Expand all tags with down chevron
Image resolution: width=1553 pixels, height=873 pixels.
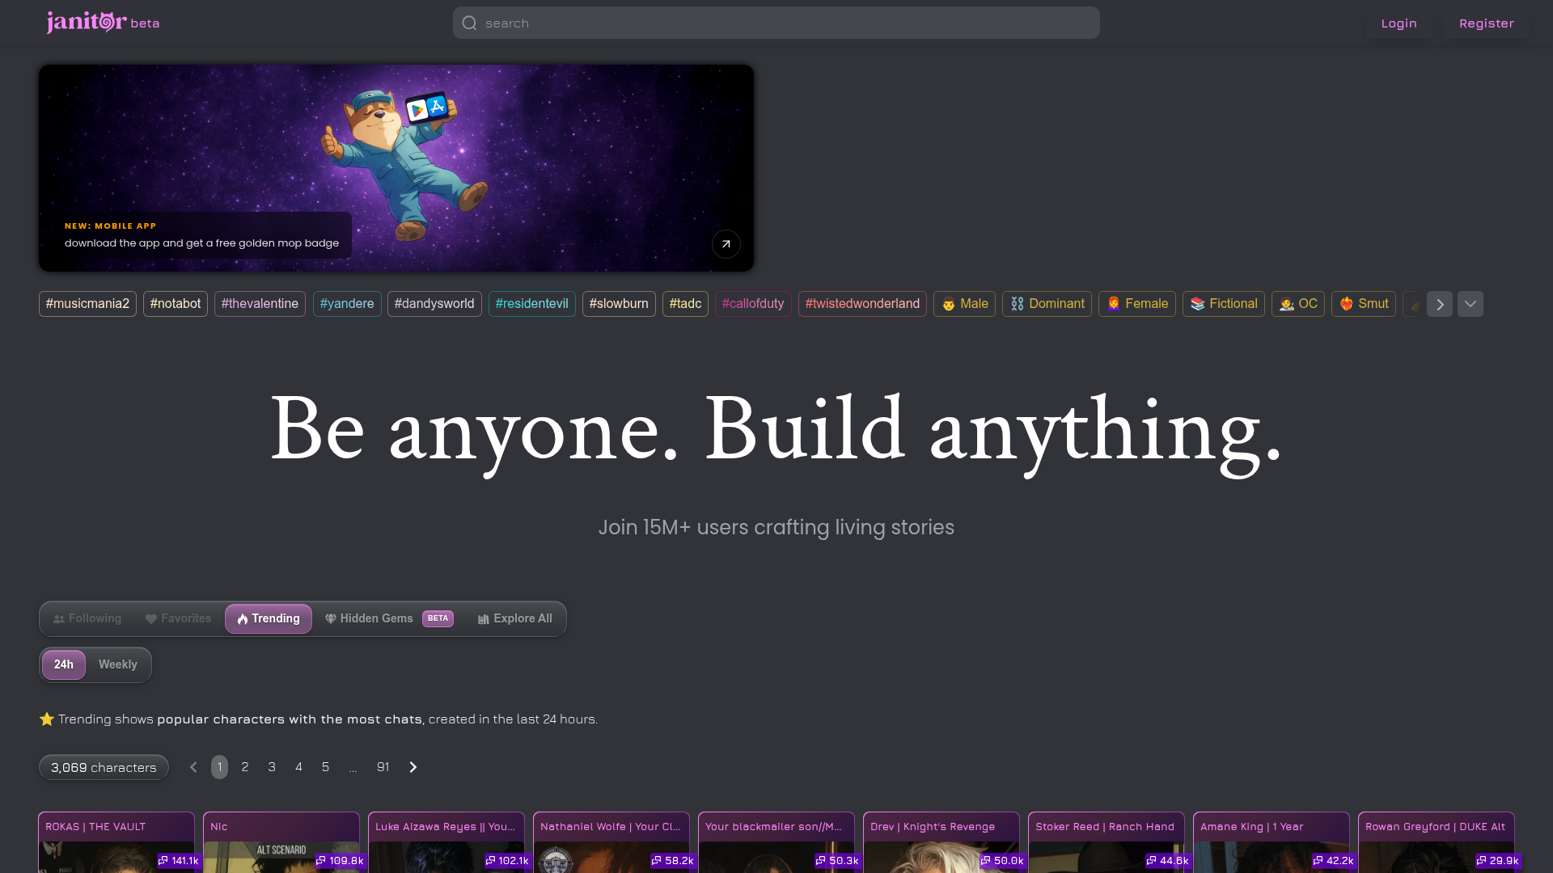pyautogui.click(x=1470, y=304)
